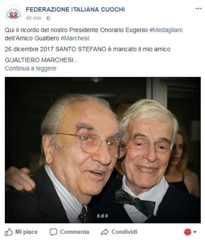This screenshot has height=240, width=205.
Task: Open the photo of two men
Action: [103, 150]
